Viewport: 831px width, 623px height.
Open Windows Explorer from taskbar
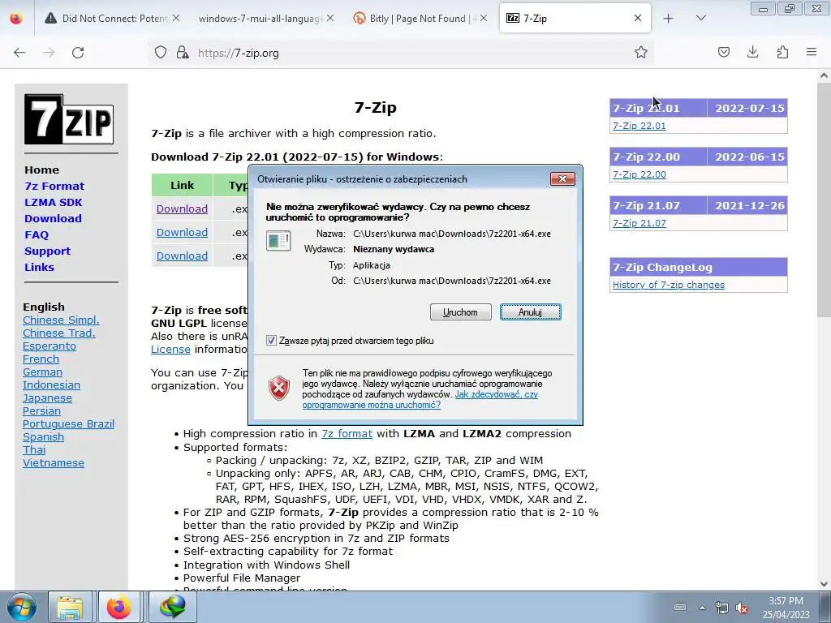pyautogui.click(x=70, y=607)
